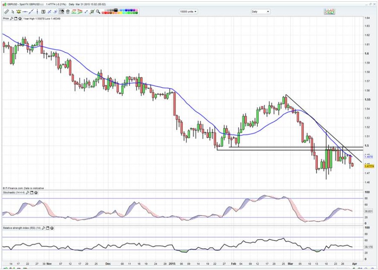Image resolution: width=378 pixels, height=270 pixels.
Task: Select the ruler measurement tool
Action: tap(7, 11)
